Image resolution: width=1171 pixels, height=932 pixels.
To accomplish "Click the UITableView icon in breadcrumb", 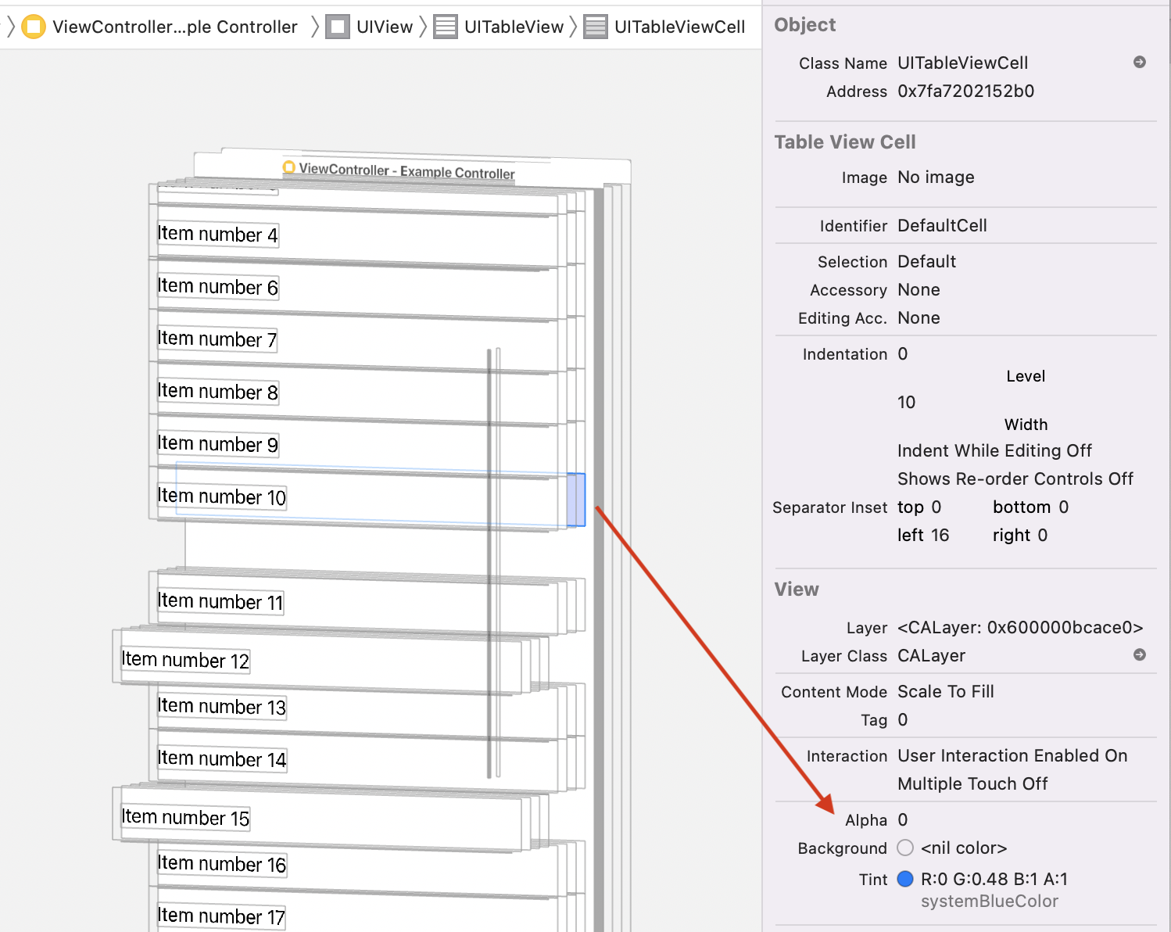I will click(x=446, y=27).
